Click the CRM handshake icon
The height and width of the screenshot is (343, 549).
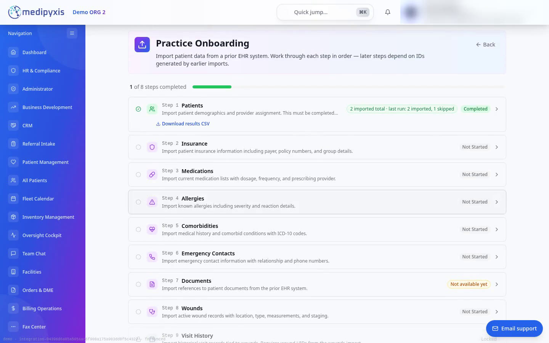click(x=13, y=125)
